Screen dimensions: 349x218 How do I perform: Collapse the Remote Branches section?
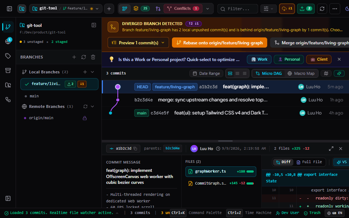[x=92, y=106]
